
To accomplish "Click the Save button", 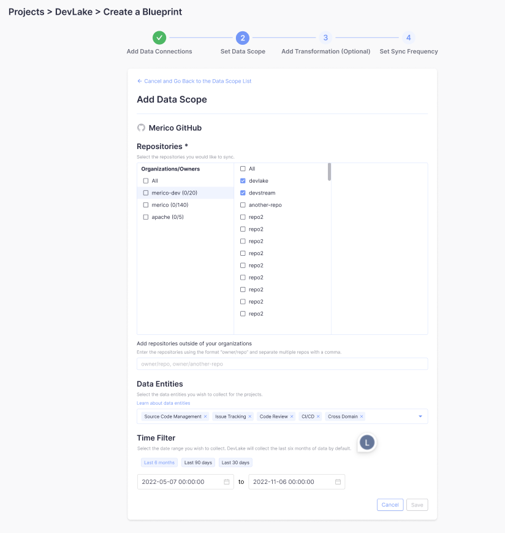I will [x=417, y=505].
